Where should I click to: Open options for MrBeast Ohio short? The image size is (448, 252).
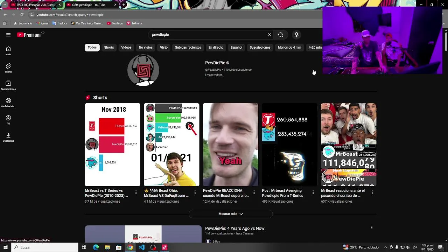pyautogui.click(x=195, y=192)
